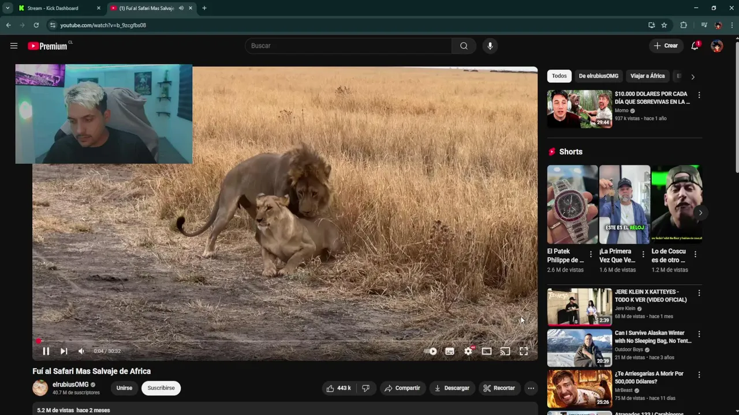The height and width of the screenshot is (415, 739).
Task: Cast video to a device
Action: (505, 351)
